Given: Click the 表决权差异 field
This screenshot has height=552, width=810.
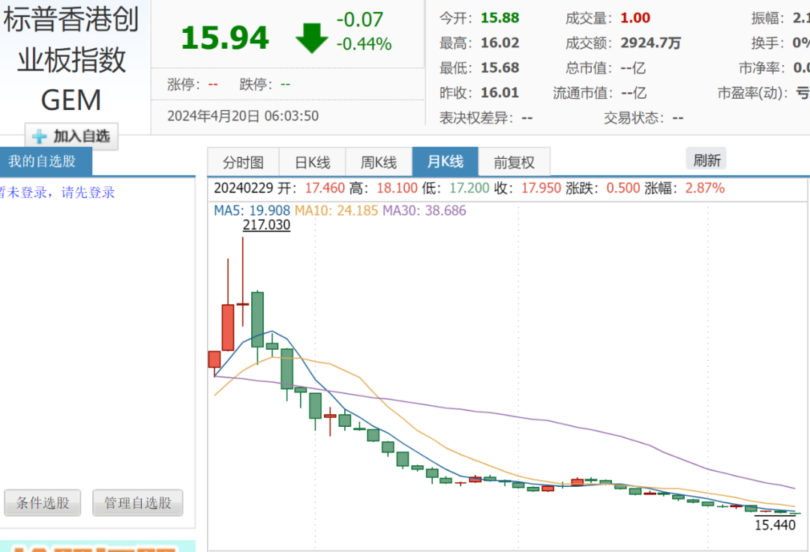Looking at the screenshot, I should point(485,118).
